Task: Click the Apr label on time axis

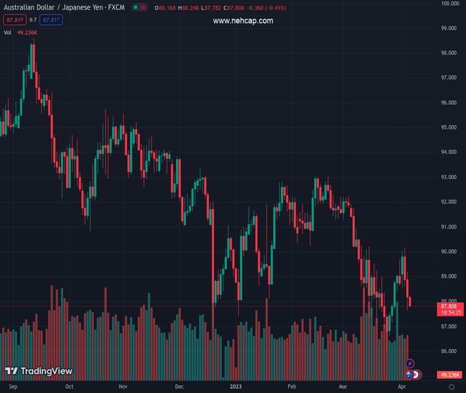Action: pos(402,387)
